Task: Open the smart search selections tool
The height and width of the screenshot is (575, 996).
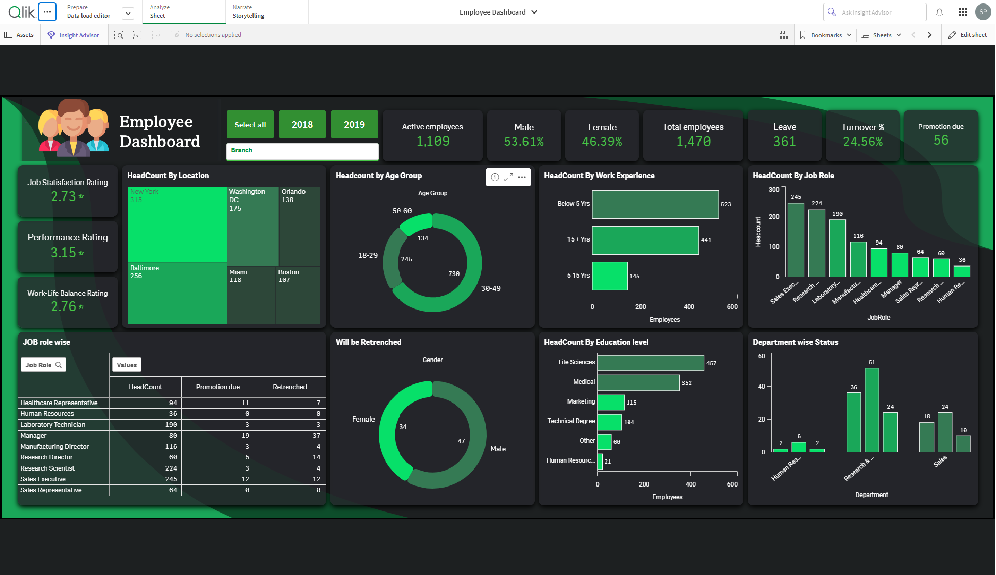Action: click(118, 35)
